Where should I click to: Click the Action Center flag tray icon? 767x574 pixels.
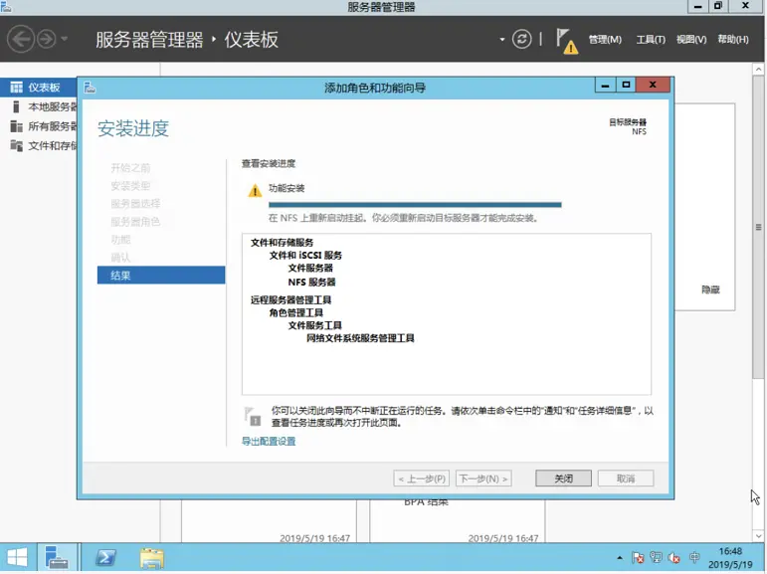click(x=638, y=558)
